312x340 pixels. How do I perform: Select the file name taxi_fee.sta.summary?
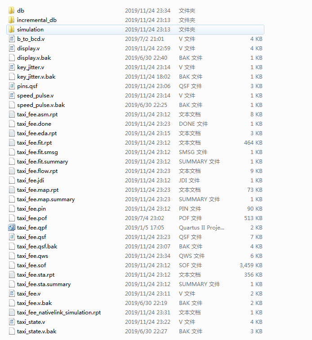[44, 284]
